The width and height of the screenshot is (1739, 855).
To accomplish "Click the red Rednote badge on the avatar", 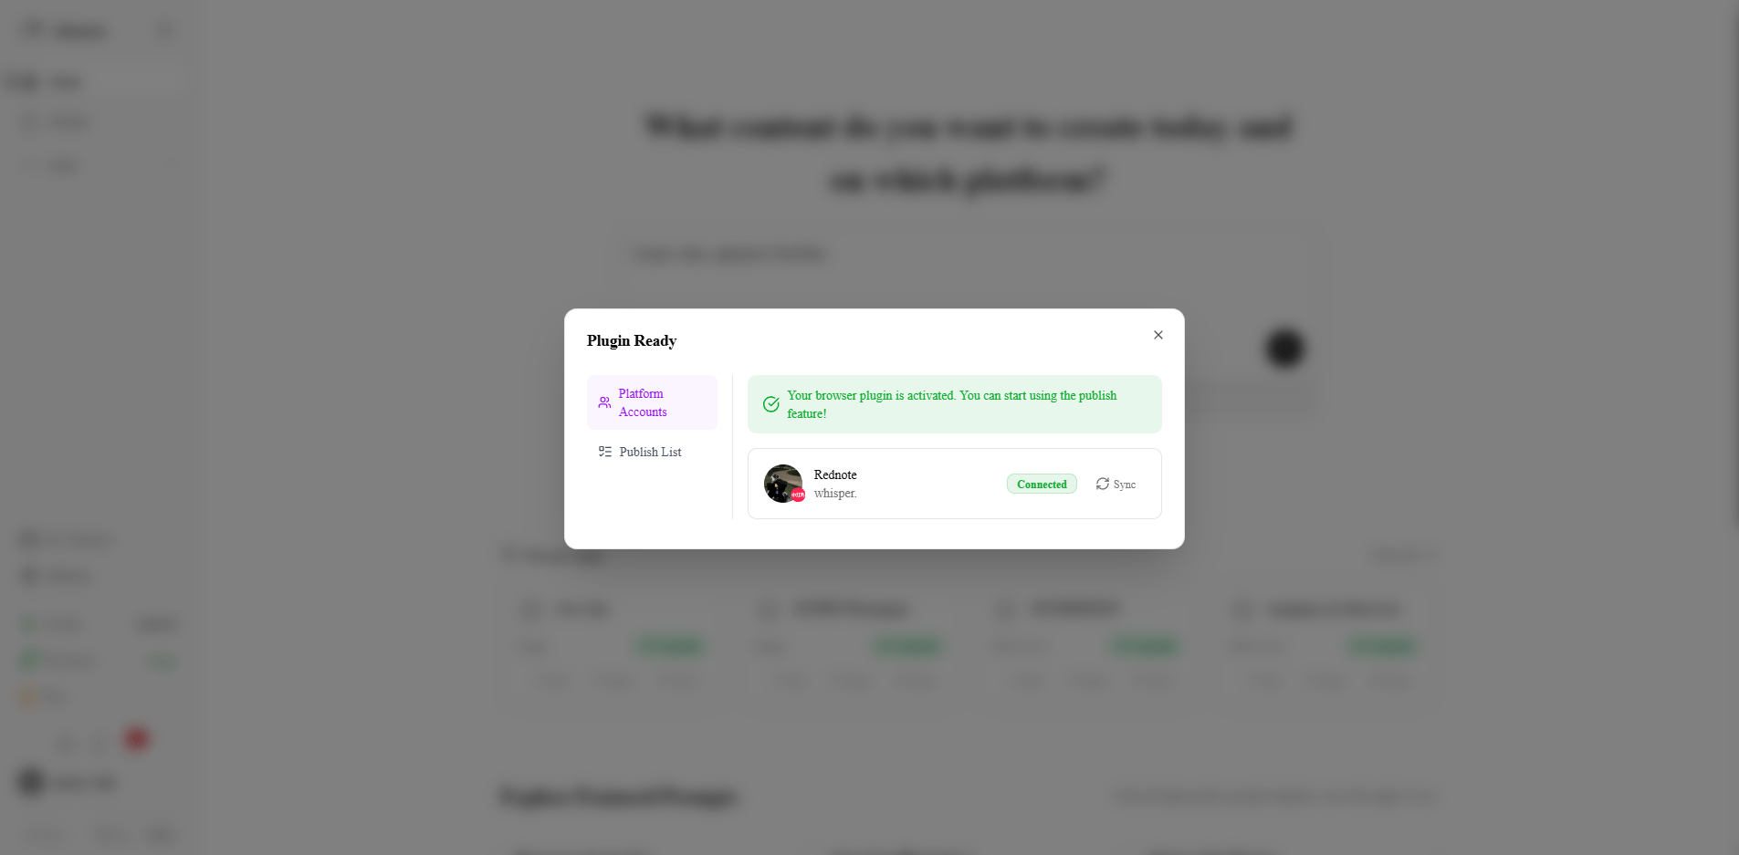I will coord(797,494).
